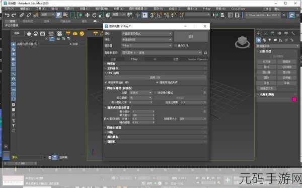Switch to the Modify command panel tab
This screenshot has height=188, width=302.
[266, 33]
